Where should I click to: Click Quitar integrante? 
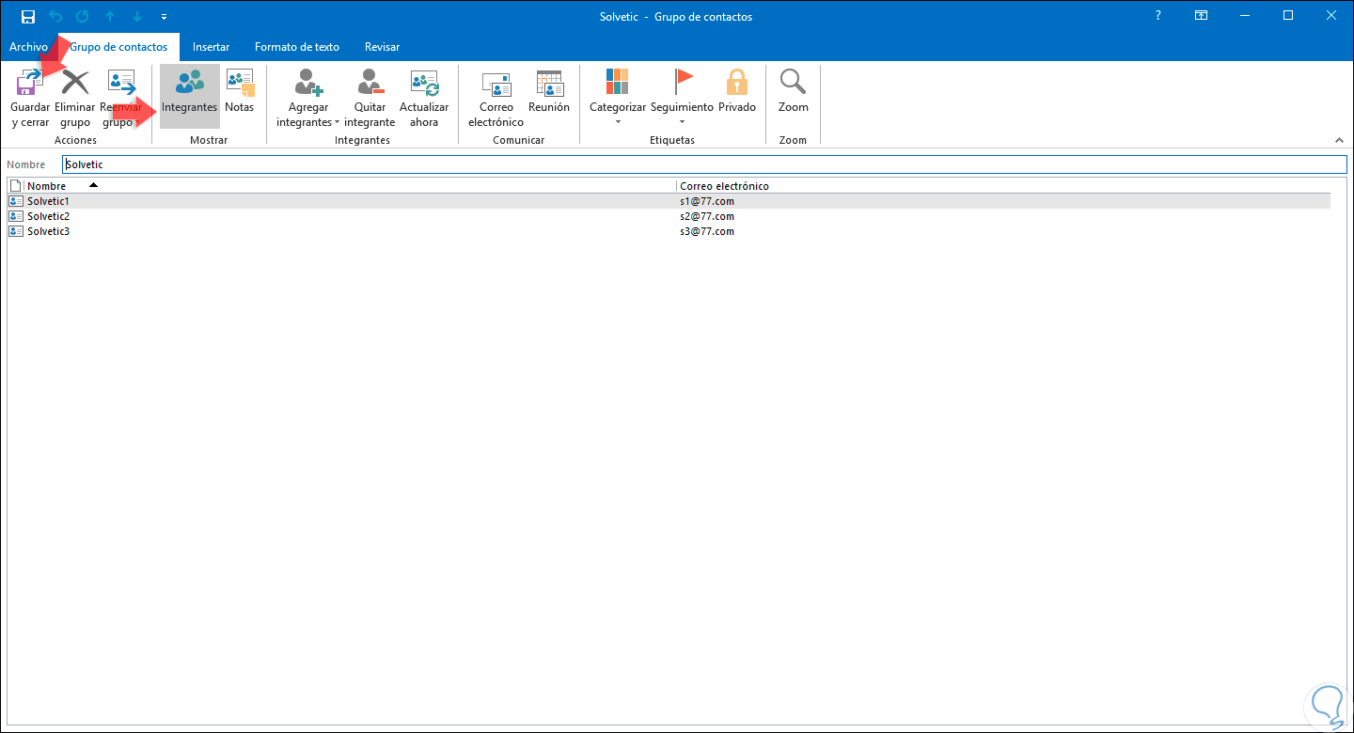[370, 98]
